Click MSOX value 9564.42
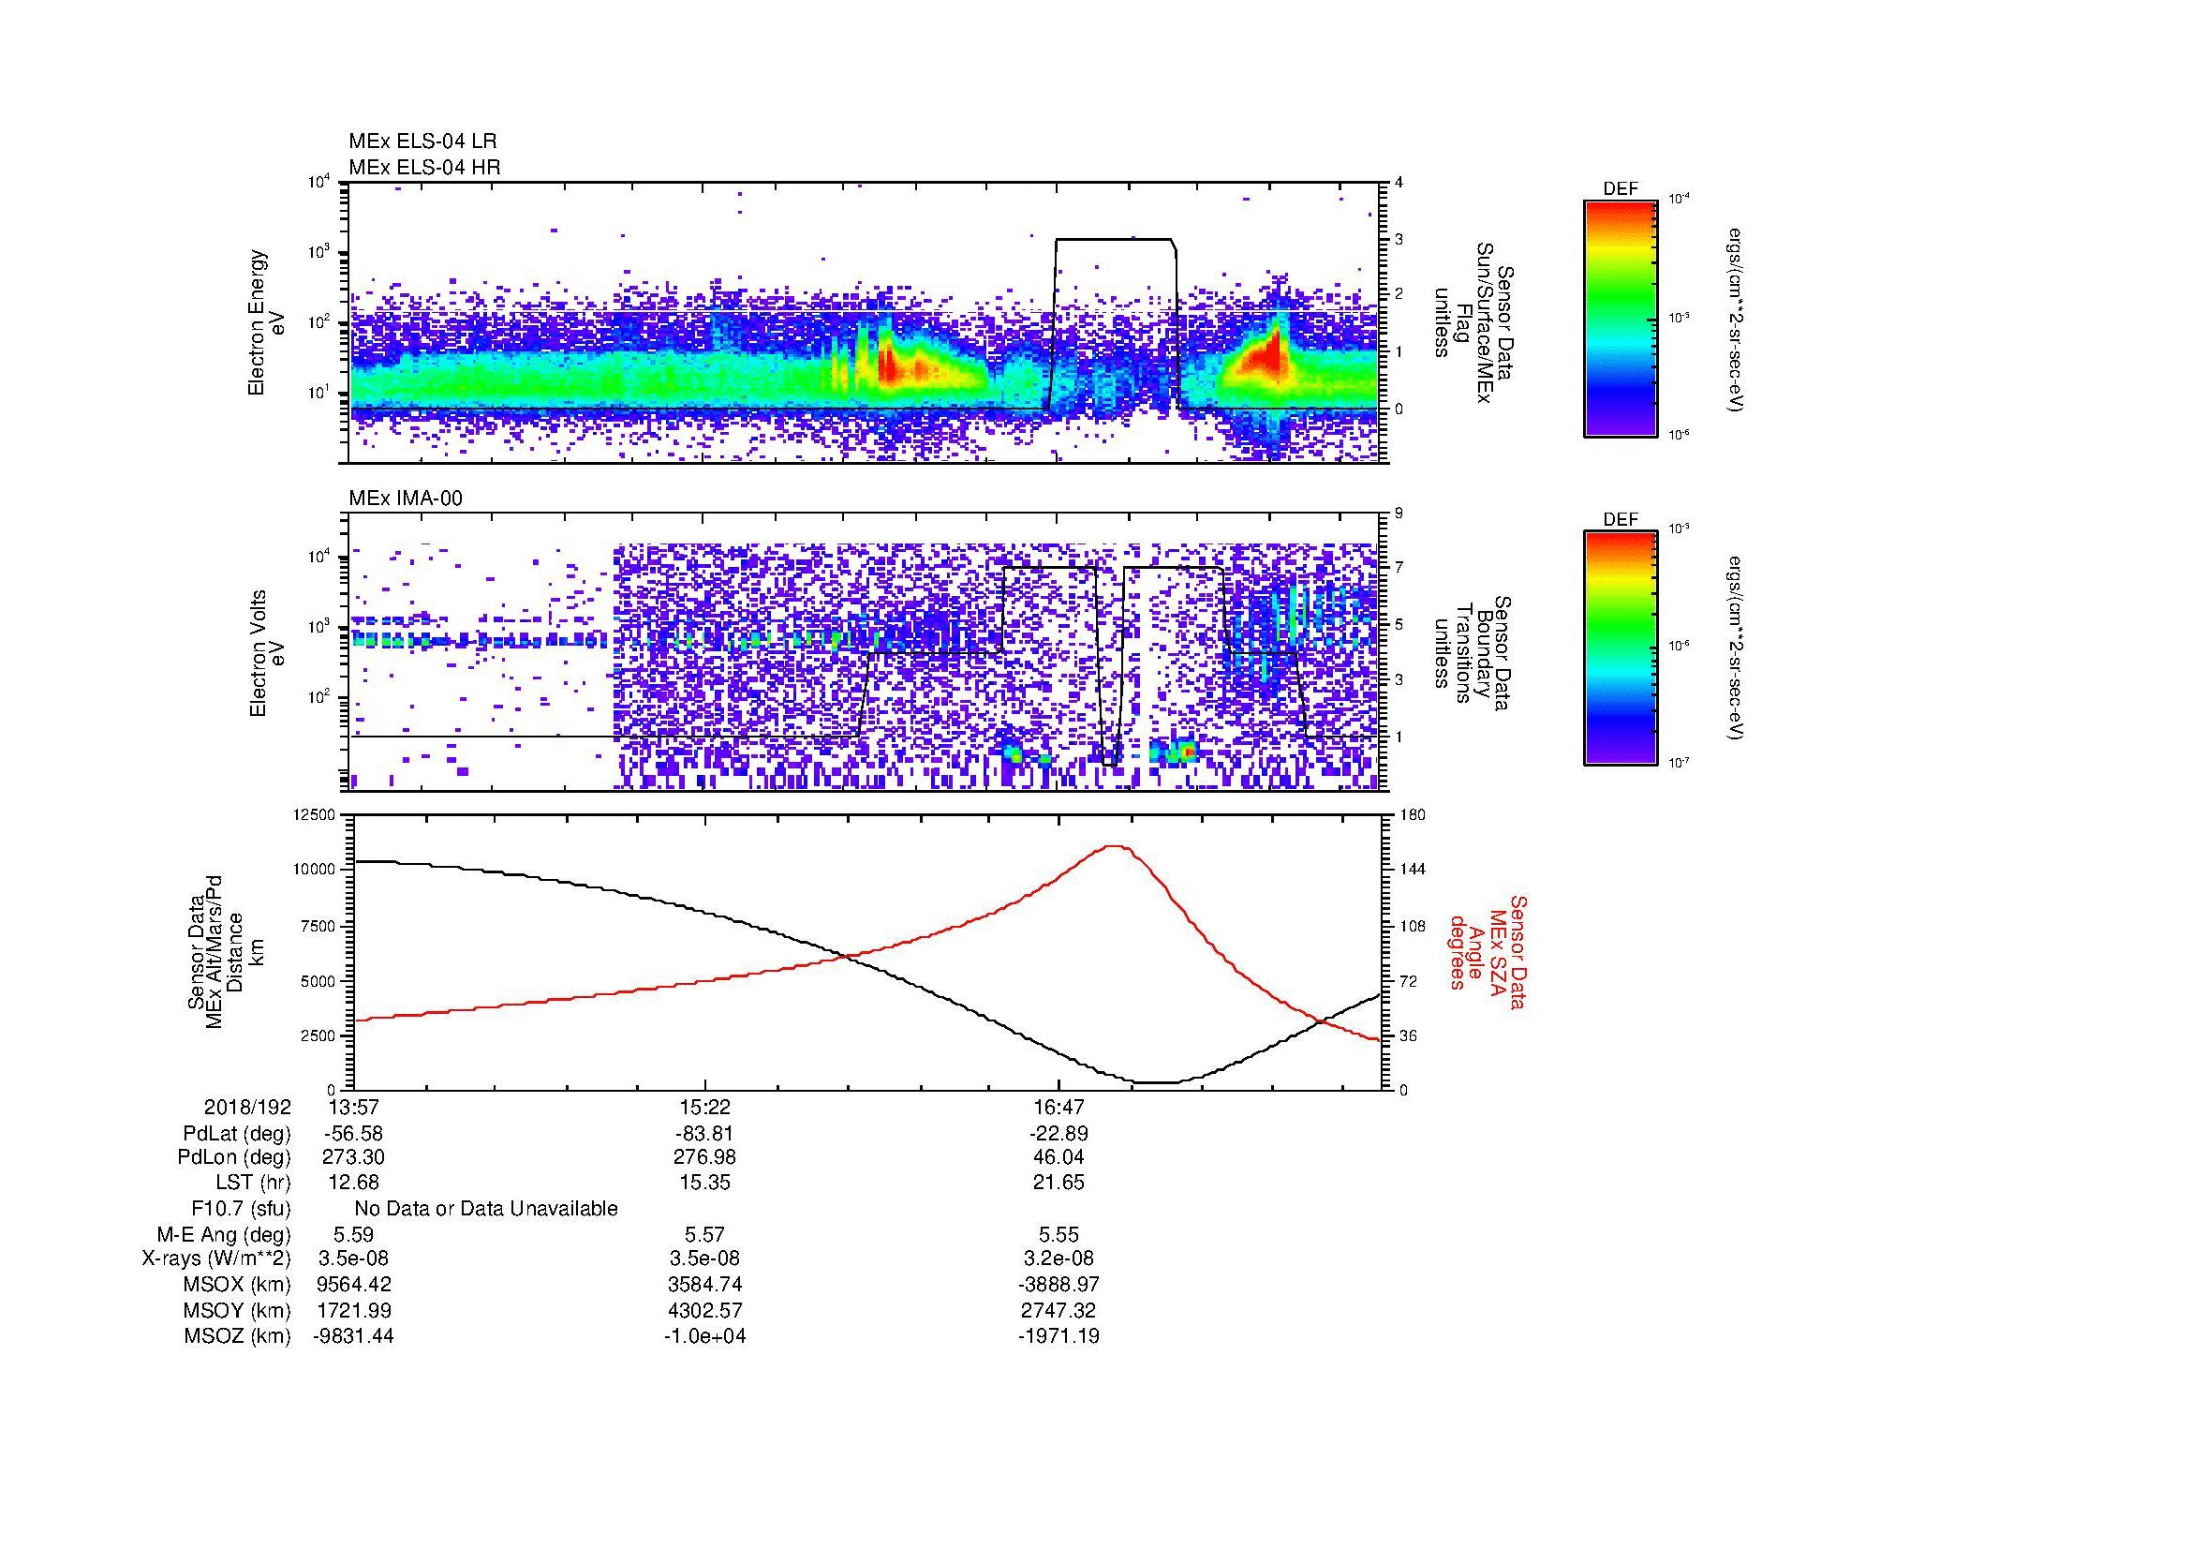 pos(353,1285)
